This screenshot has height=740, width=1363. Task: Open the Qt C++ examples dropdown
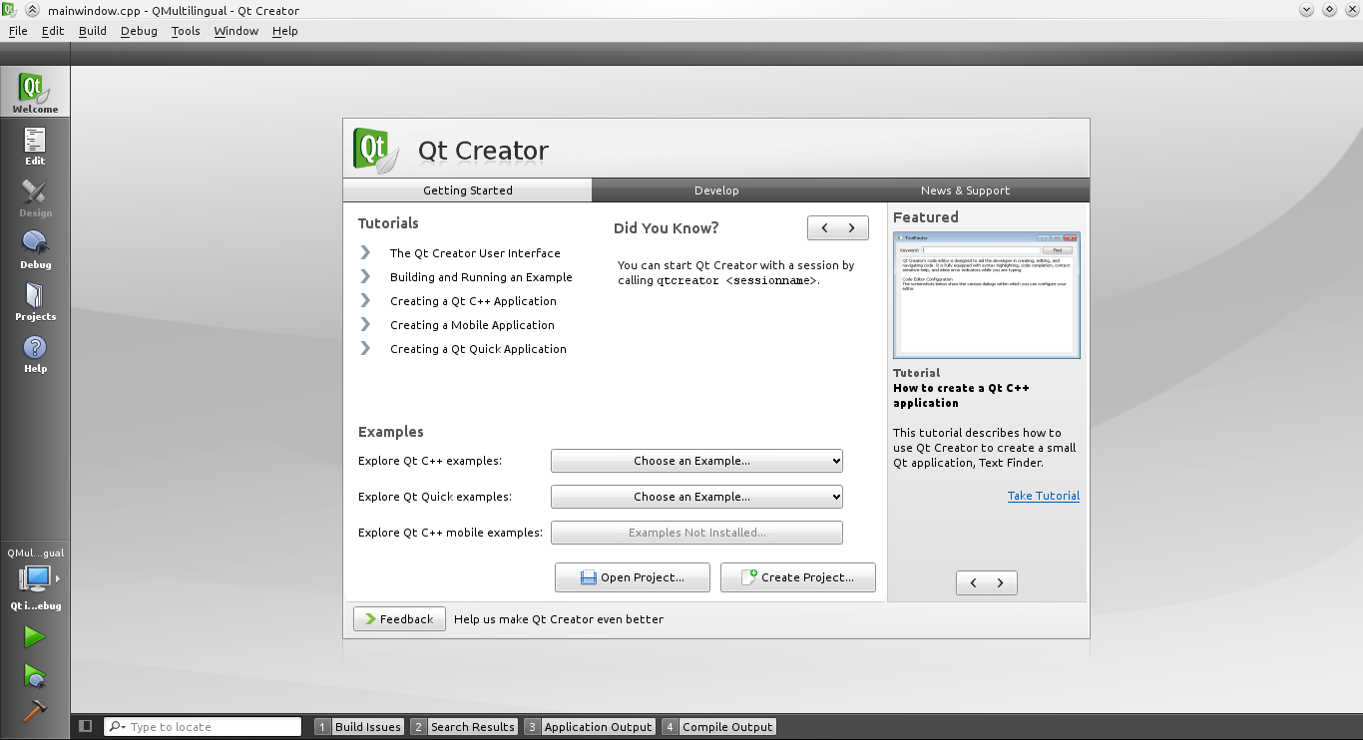coord(696,461)
